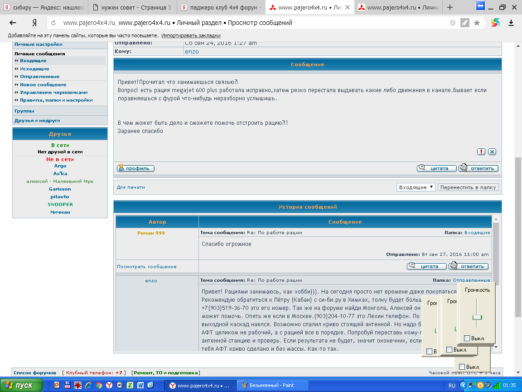Open friend Мичман's profile link
This screenshot has width=522, height=392.
(x=60, y=212)
